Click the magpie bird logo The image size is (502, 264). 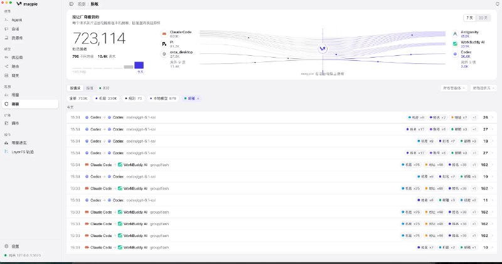[x=19, y=4]
